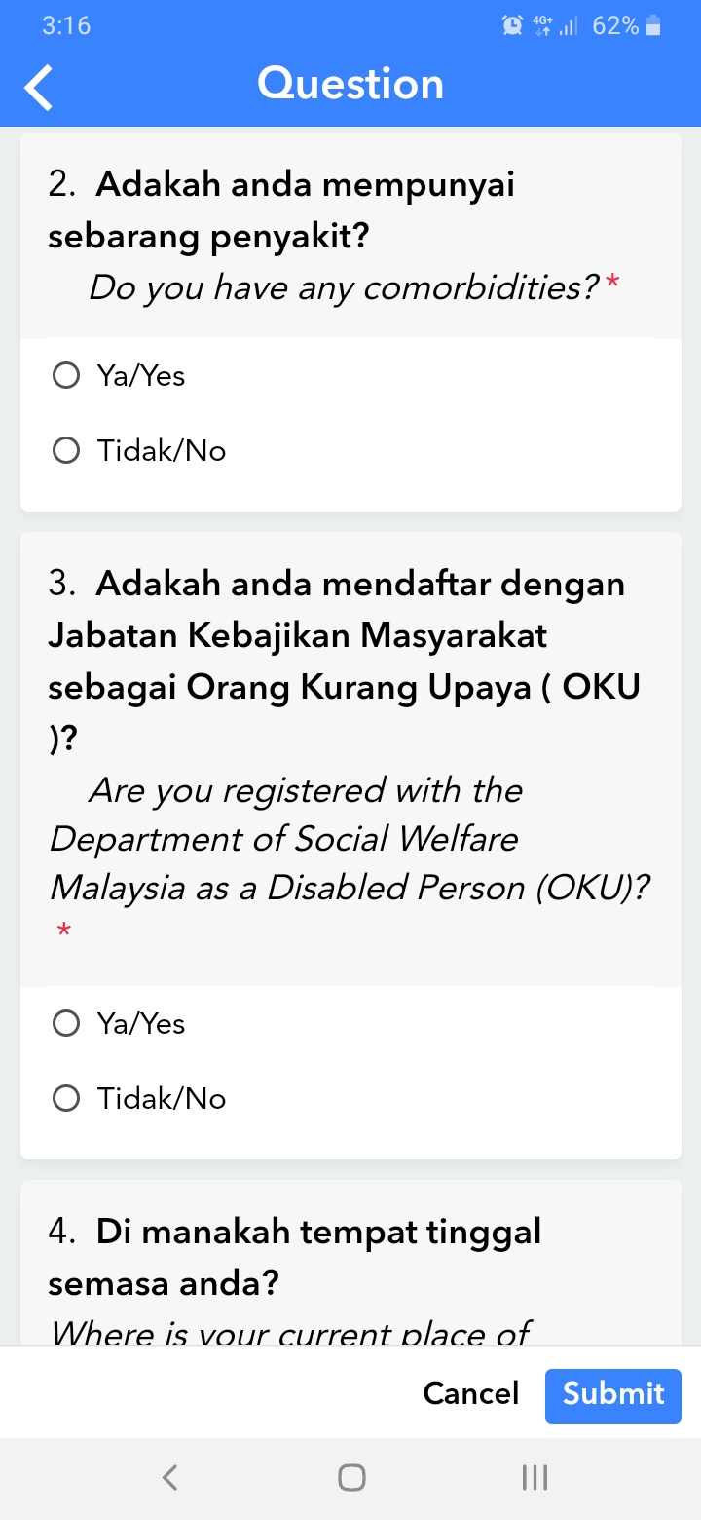
Task: Tap the 3:16 clock in the status bar
Action: [x=66, y=26]
